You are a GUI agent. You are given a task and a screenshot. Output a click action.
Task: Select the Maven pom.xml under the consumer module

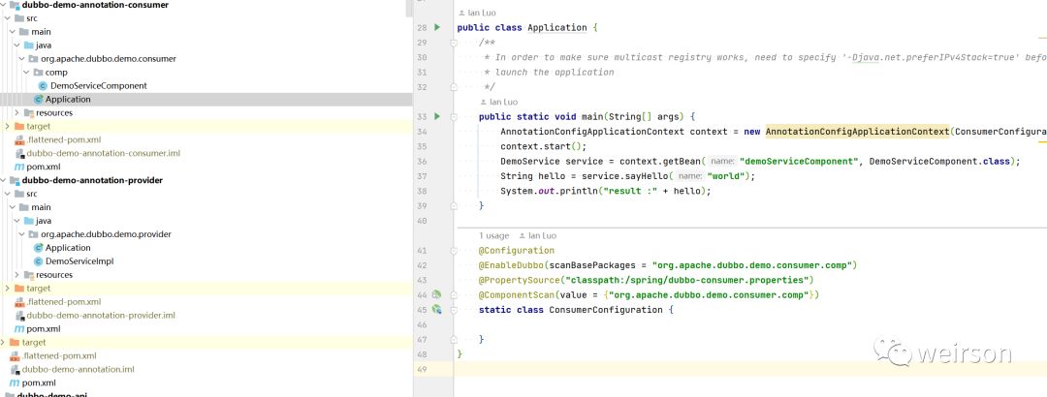pyautogui.click(x=44, y=167)
